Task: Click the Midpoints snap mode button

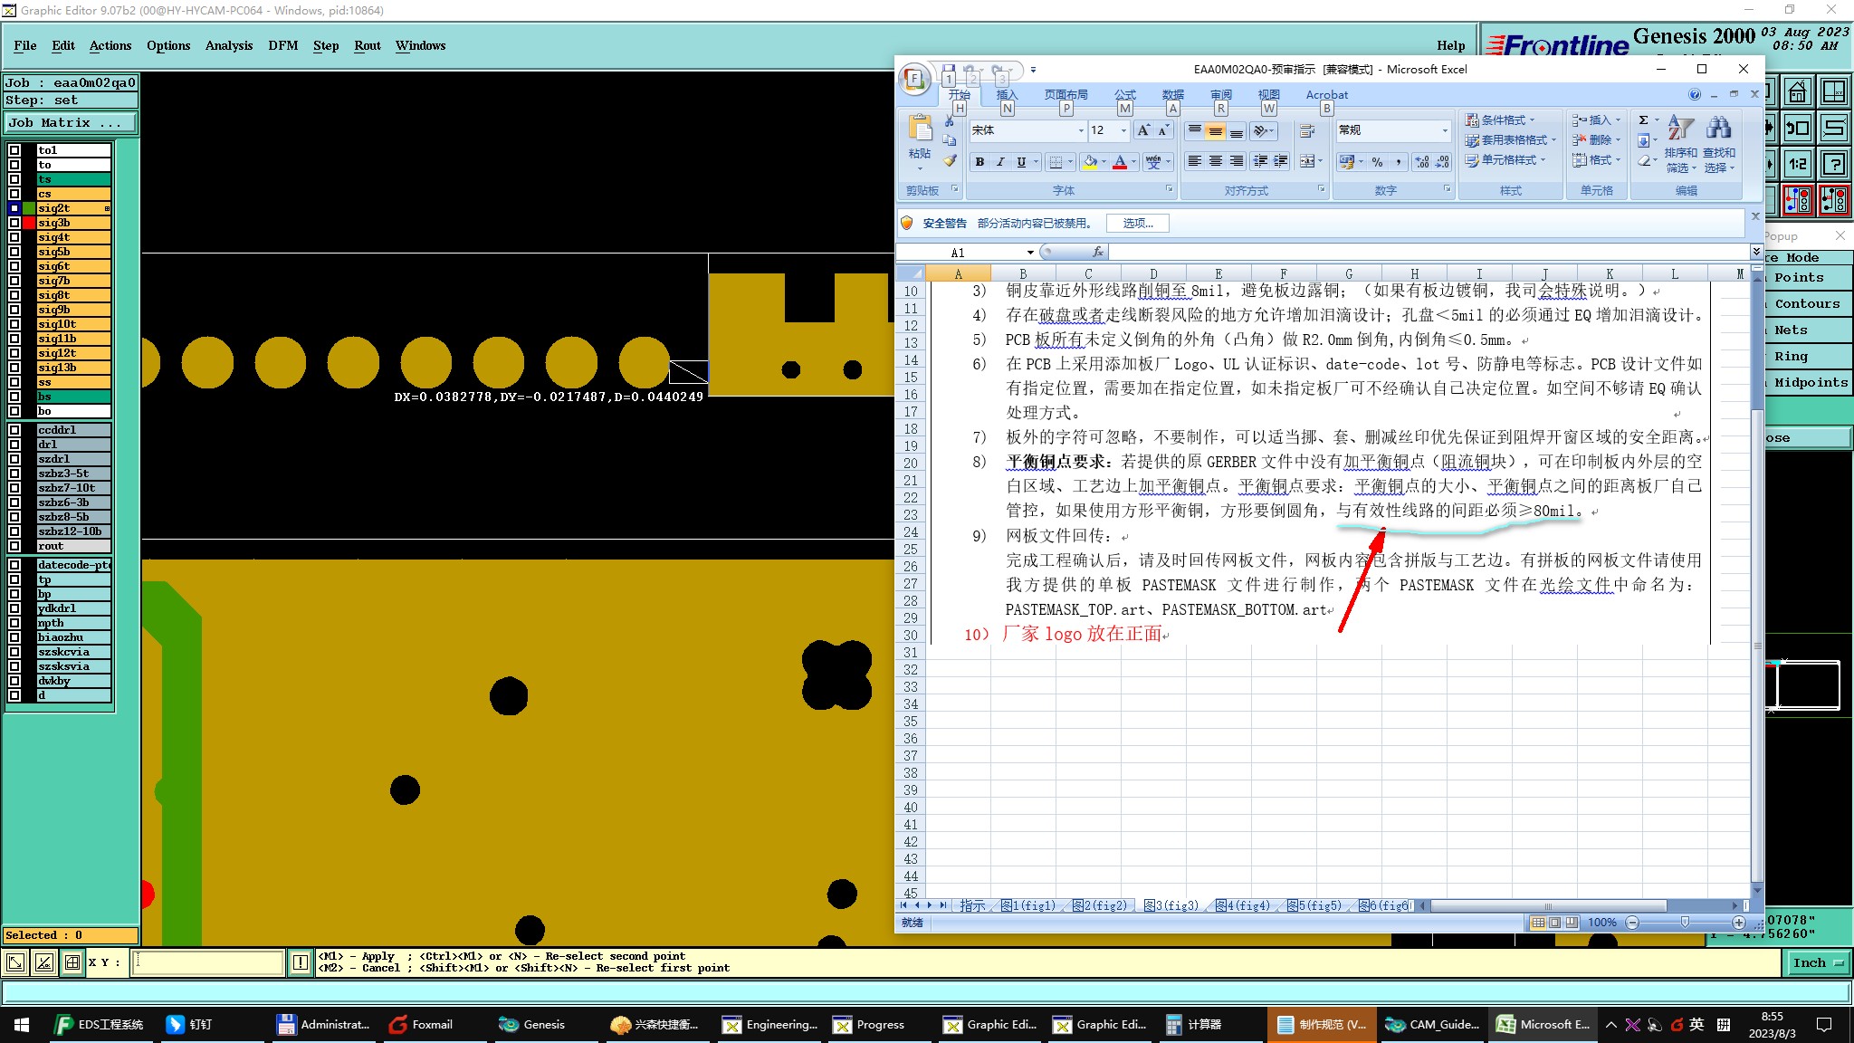Action: point(1810,383)
